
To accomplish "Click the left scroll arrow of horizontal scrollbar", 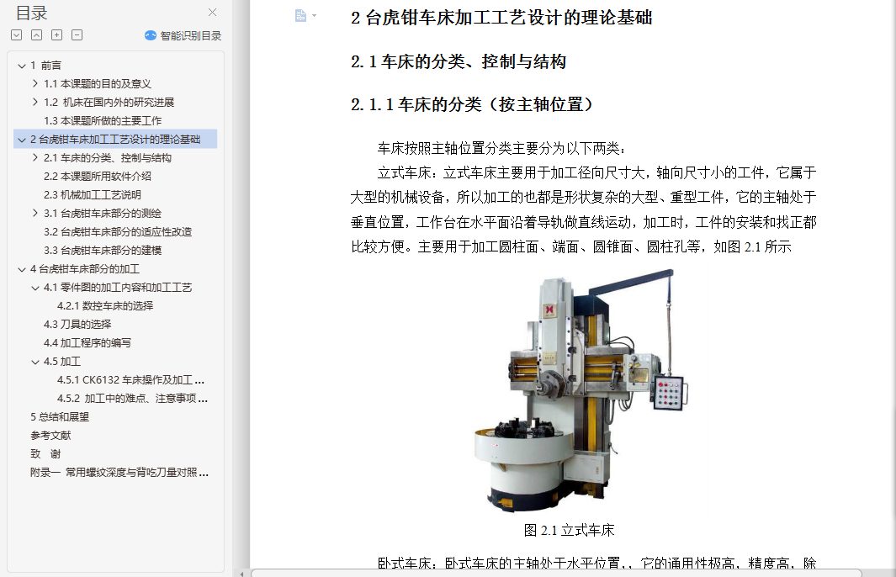I will 242,574.
